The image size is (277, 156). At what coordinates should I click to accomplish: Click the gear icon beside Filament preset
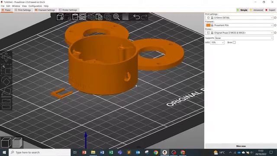tap(275, 25)
